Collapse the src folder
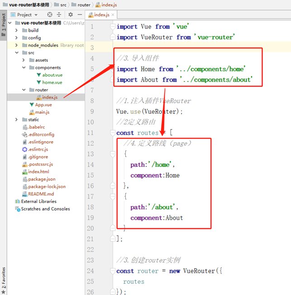291x295 pixels. pos(17,53)
